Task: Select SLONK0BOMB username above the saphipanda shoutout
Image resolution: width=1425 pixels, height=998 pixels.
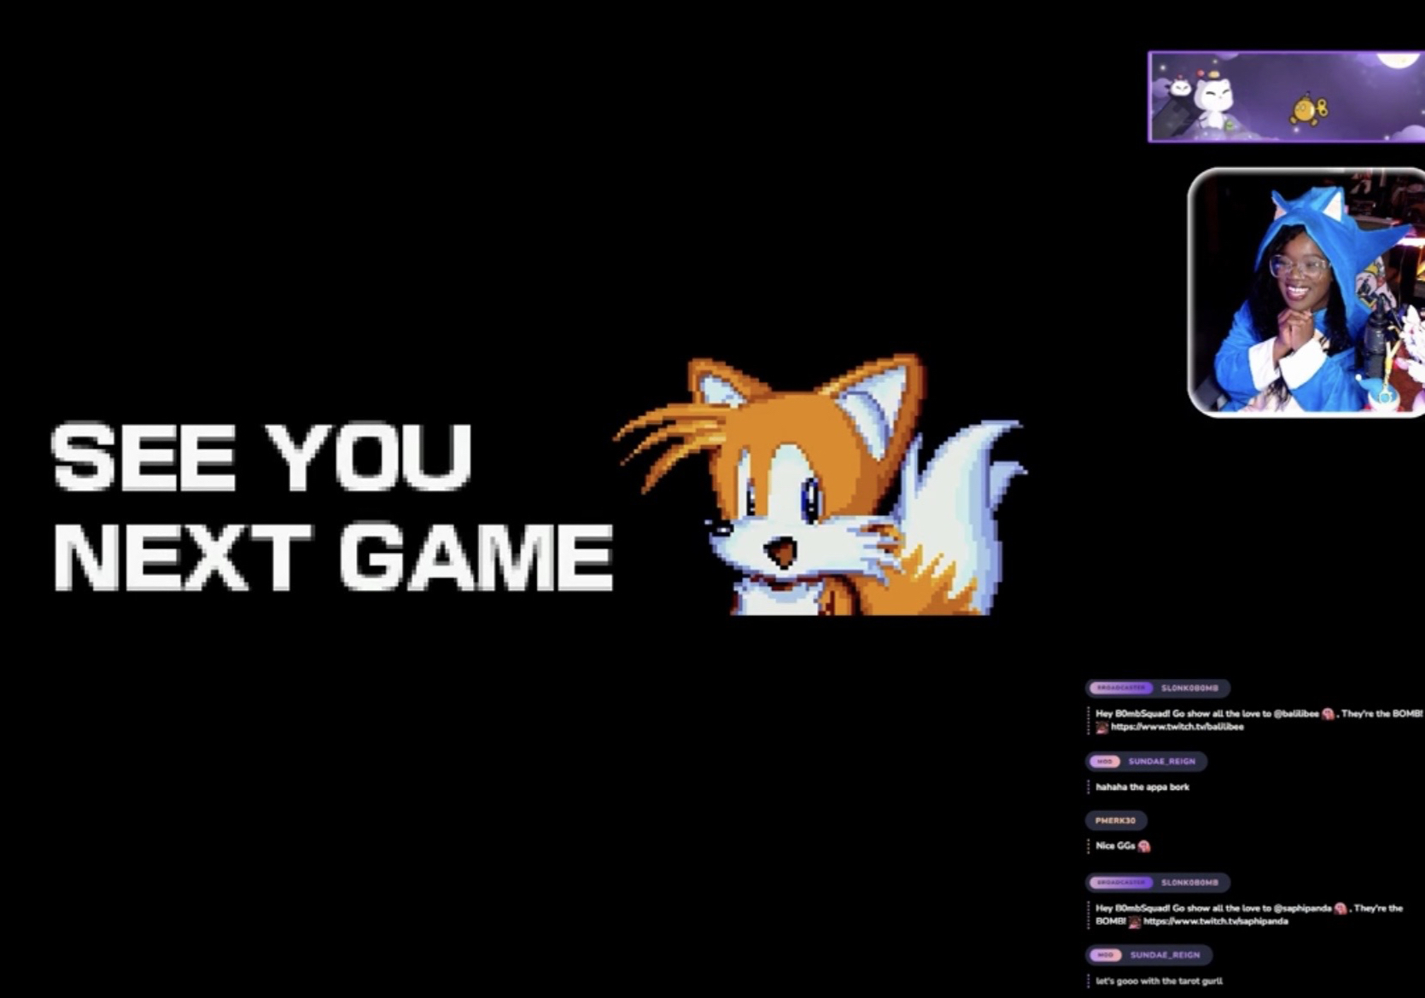Action: click(x=1189, y=883)
